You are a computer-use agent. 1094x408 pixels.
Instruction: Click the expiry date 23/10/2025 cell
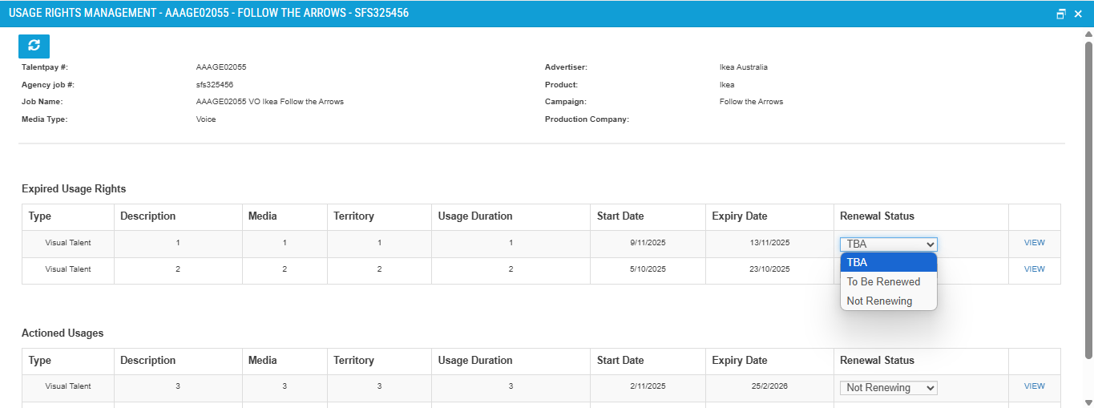pos(769,269)
